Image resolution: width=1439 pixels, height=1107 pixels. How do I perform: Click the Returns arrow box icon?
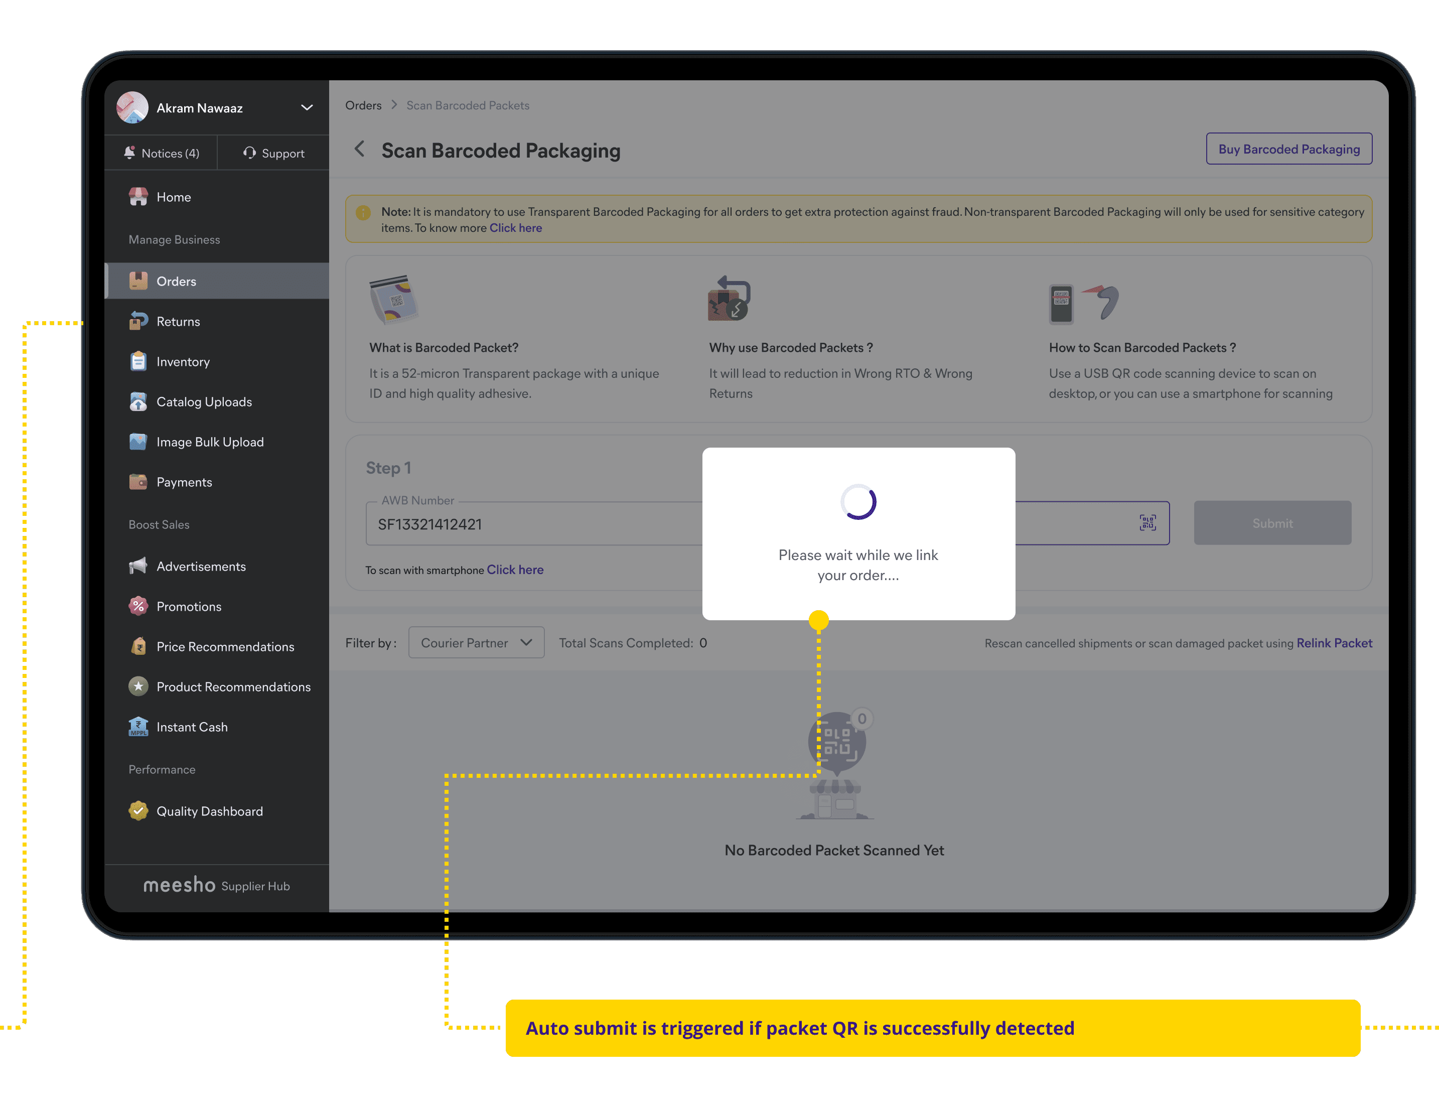(137, 321)
